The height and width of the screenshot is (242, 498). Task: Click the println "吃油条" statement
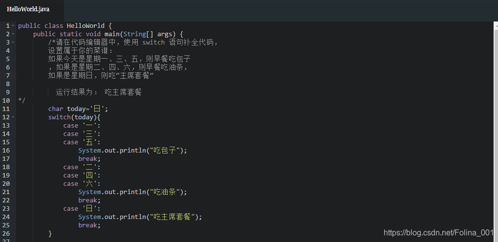point(133,192)
